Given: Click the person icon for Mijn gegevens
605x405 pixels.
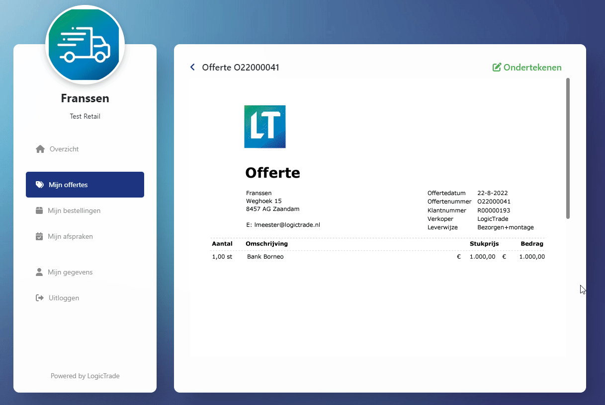Looking at the screenshot, I should [x=39, y=272].
